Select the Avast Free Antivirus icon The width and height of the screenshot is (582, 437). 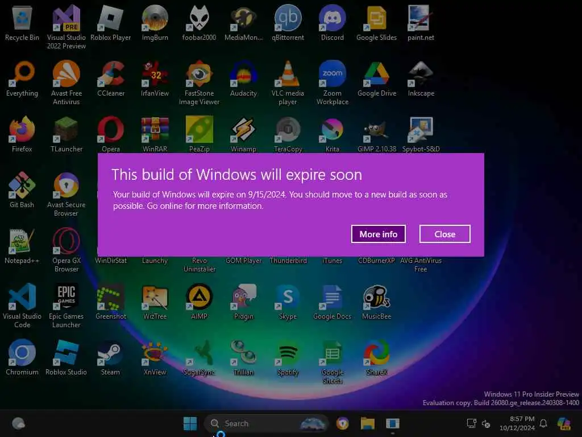pyautogui.click(x=66, y=83)
